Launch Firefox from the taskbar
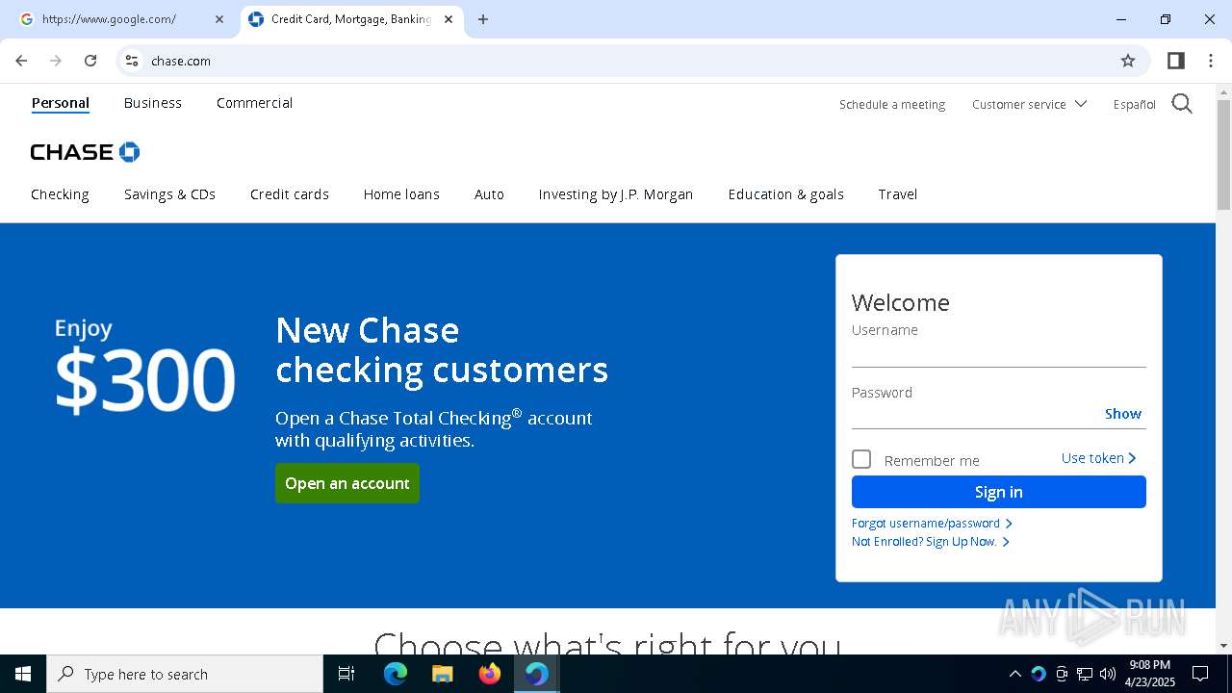Image resolution: width=1232 pixels, height=693 pixels. pyautogui.click(x=490, y=674)
